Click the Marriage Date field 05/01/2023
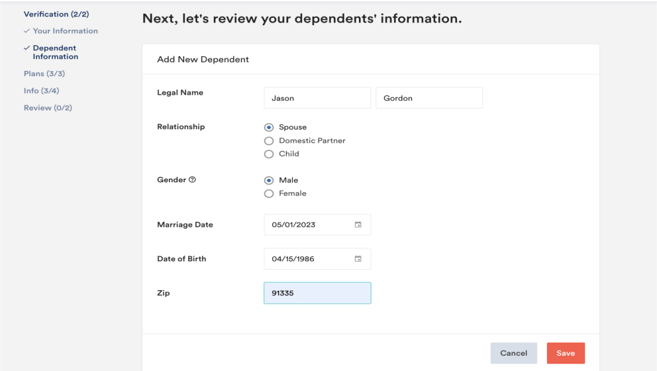The image size is (657, 371). [317, 225]
